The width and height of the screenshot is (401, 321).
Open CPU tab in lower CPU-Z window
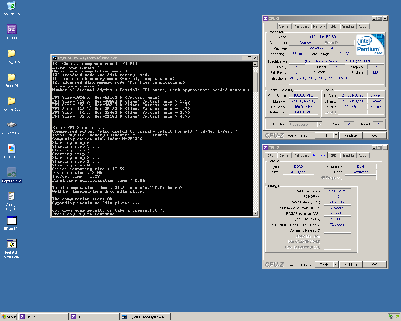point(271,155)
